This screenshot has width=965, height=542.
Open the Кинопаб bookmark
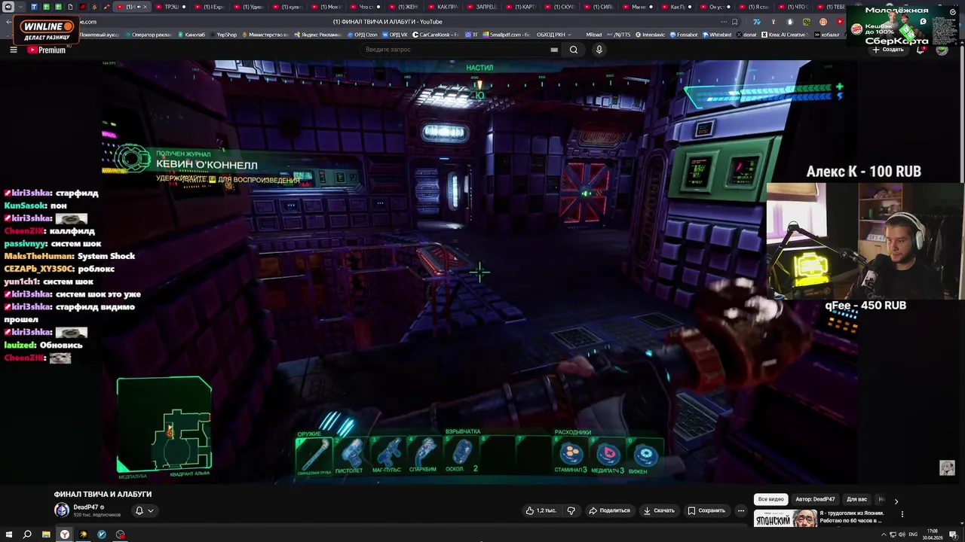click(x=192, y=35)
